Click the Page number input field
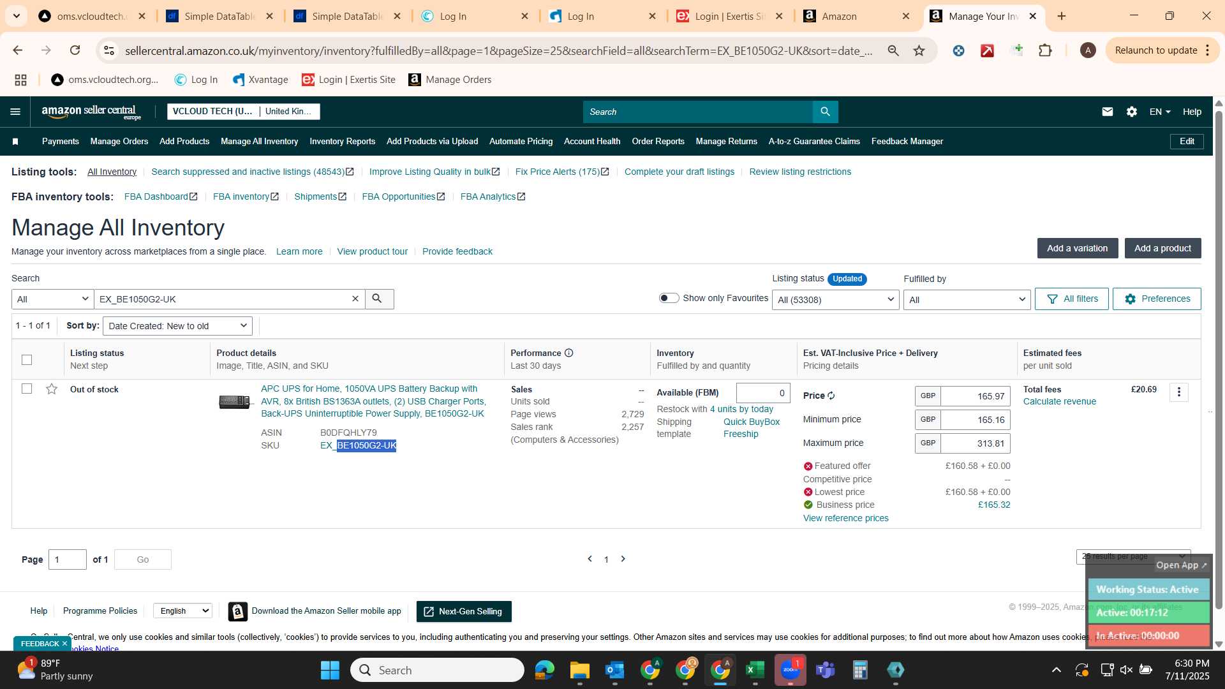The width and height of the screenshot is (1225, 689). (x=68, y=559)
